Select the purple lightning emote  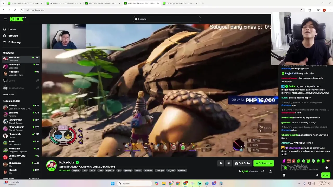[284, 161]
